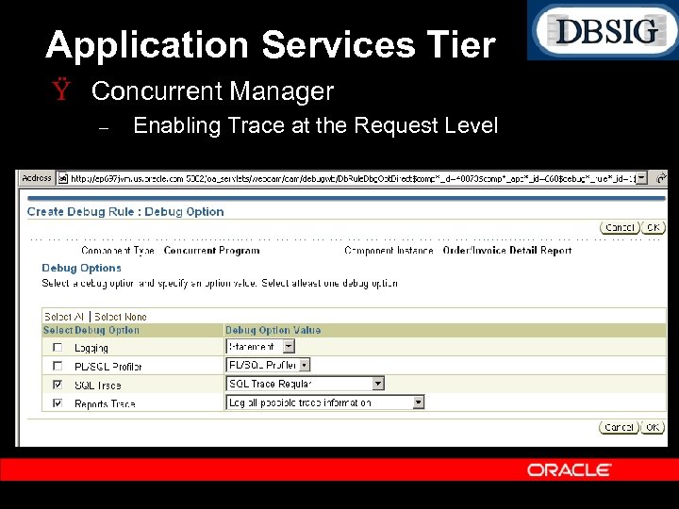Click the Concurrent Manager bullet text
The height and width of the screenshot is (509, 679).
point(212,90)
